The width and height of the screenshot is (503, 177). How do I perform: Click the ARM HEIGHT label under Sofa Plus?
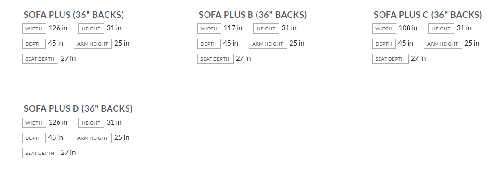(x=93, y=44)
